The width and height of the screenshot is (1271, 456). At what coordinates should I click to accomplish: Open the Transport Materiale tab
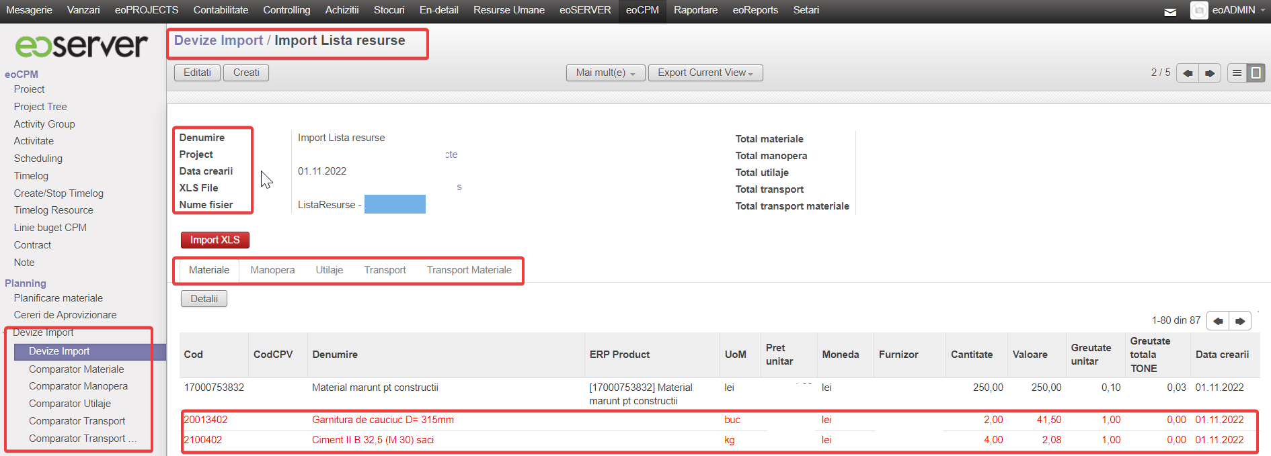[469, 270]
